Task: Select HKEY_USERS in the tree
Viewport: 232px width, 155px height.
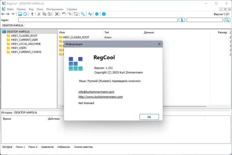Action: [x=19, y=48]
